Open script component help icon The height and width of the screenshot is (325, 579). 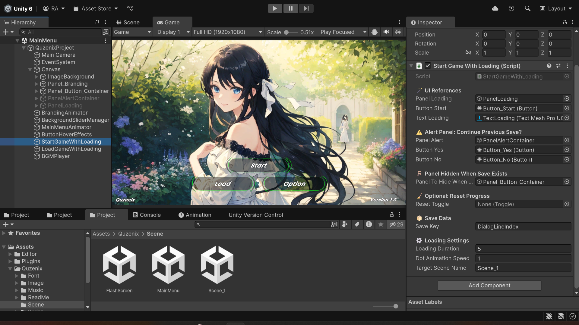tap(549, 66)
